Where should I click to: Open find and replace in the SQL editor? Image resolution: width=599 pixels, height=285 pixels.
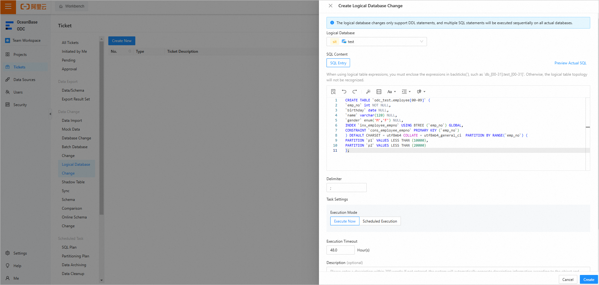(x=333, y=91)
